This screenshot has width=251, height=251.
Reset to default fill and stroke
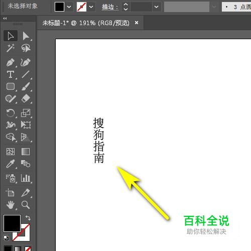click(6, 238)
